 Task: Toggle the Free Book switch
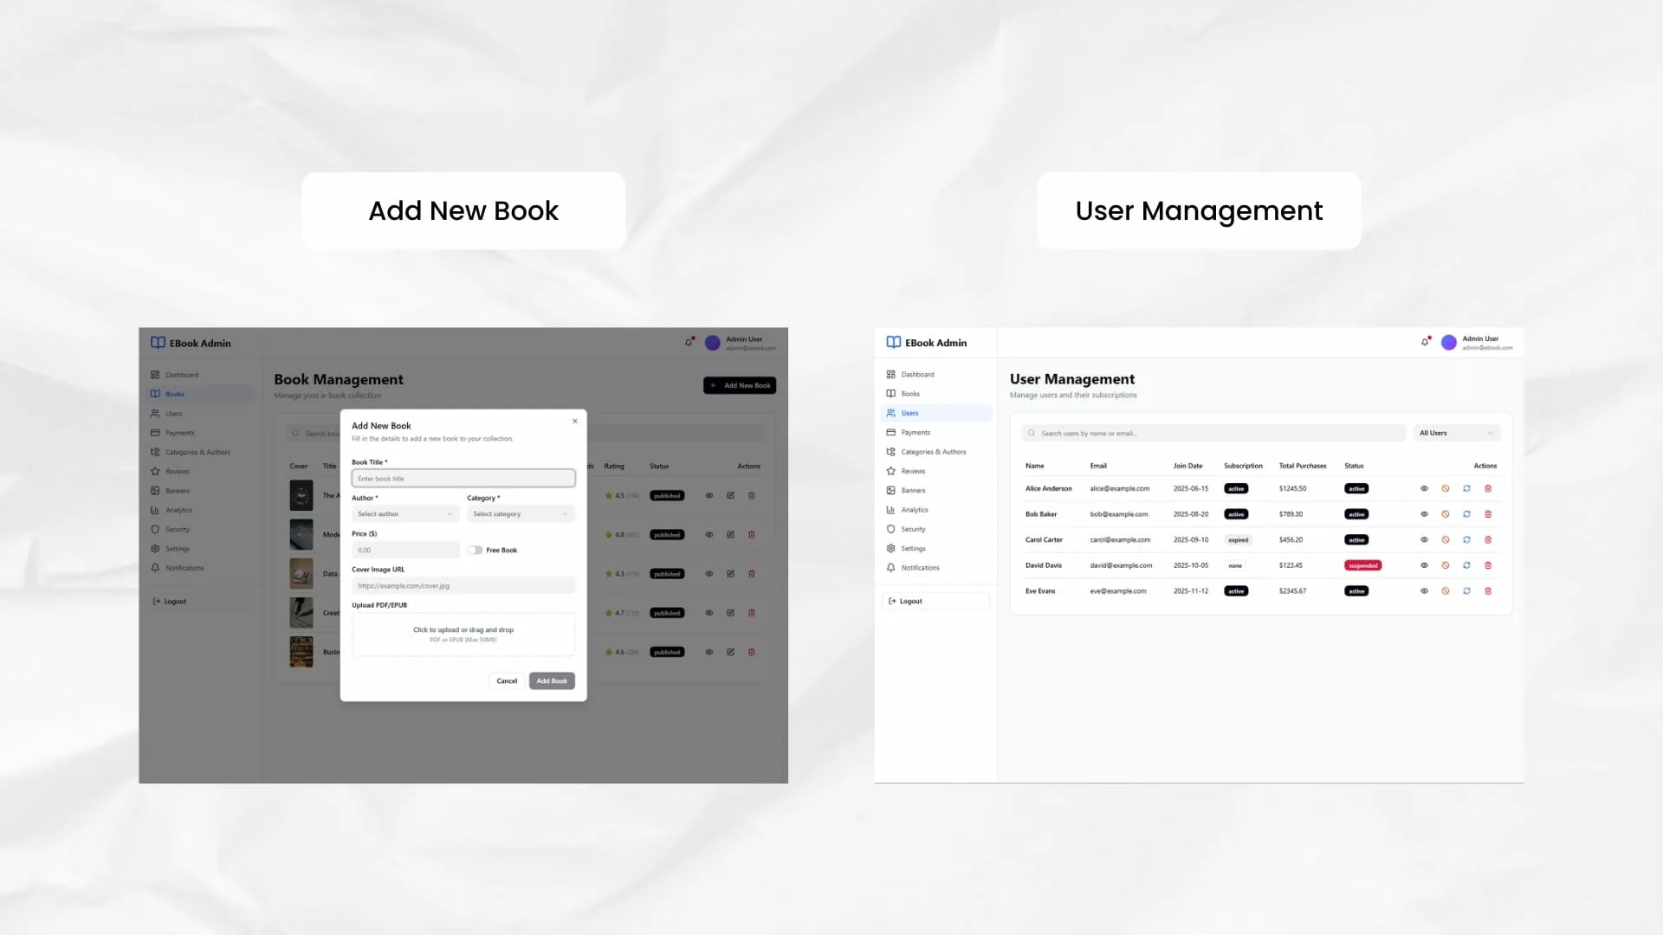click(x=475, y=551)
